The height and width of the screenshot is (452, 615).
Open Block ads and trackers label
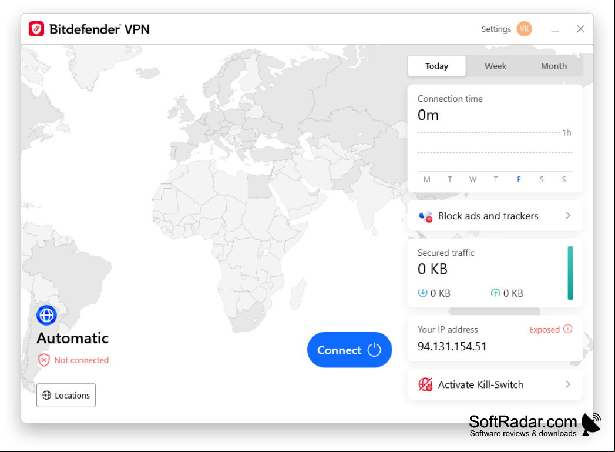click(488, 216)
